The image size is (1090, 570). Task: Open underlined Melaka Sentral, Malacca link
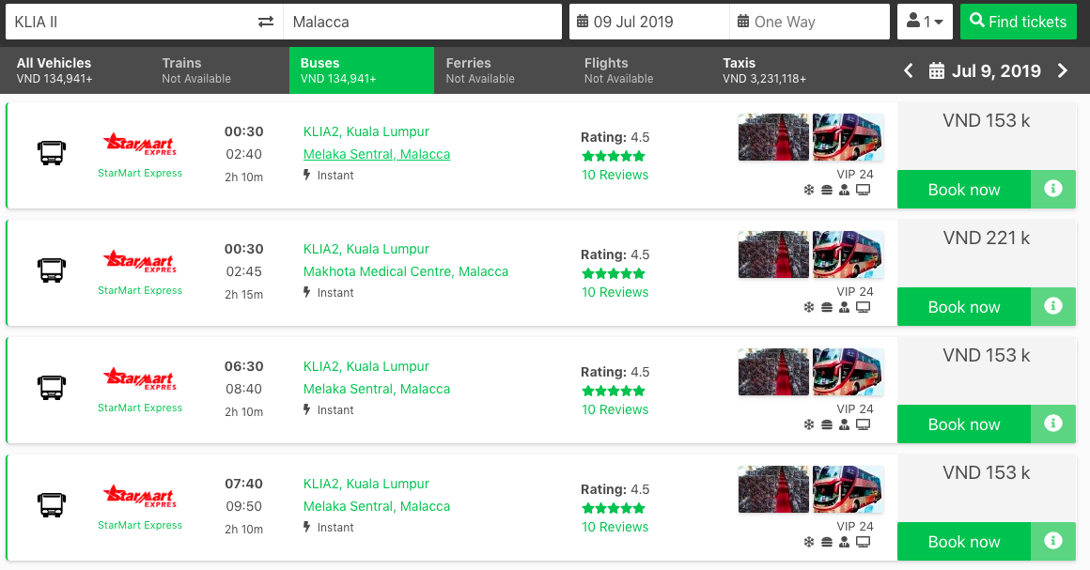377,154
